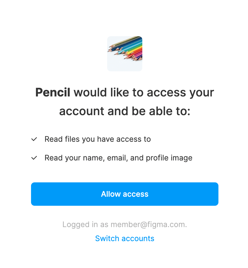Screen dimensions: 248x268
Task: Click "access to" ending the first permission
Action: click(134, 139)
